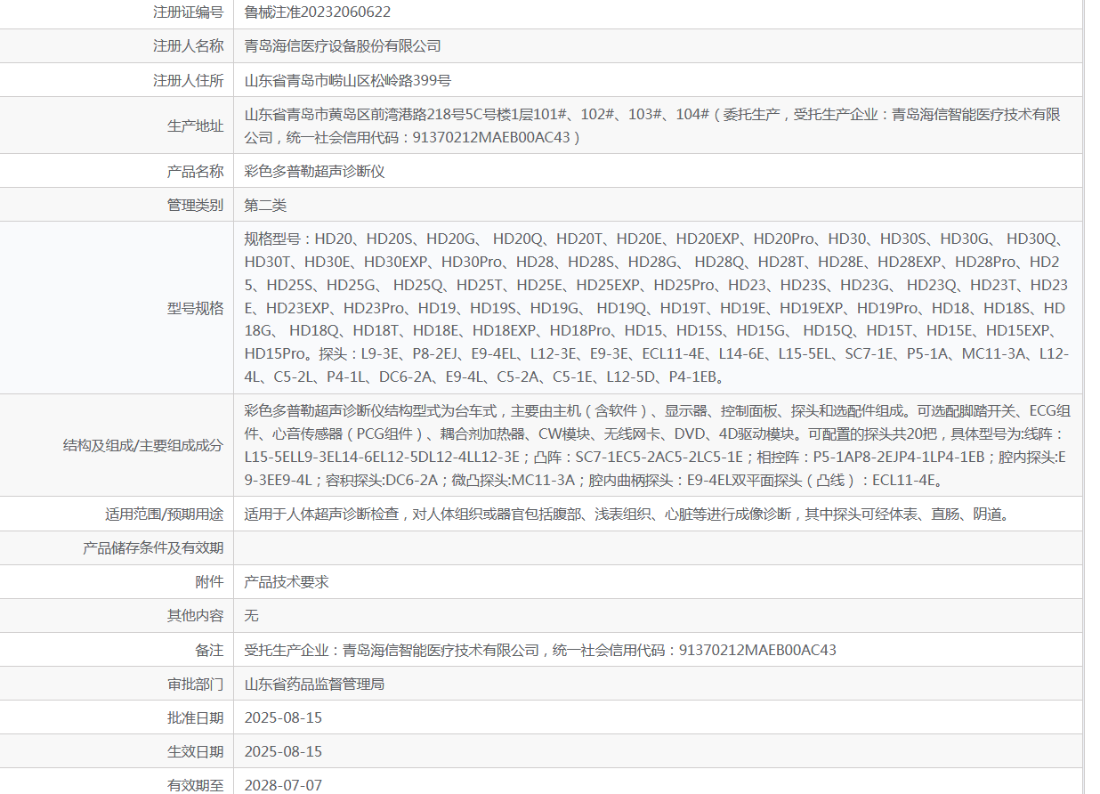Click production address text starting 山东省青岛市黄岛区
The height and width of the screenshot is (794, 1100).
[x=652, y=126]
